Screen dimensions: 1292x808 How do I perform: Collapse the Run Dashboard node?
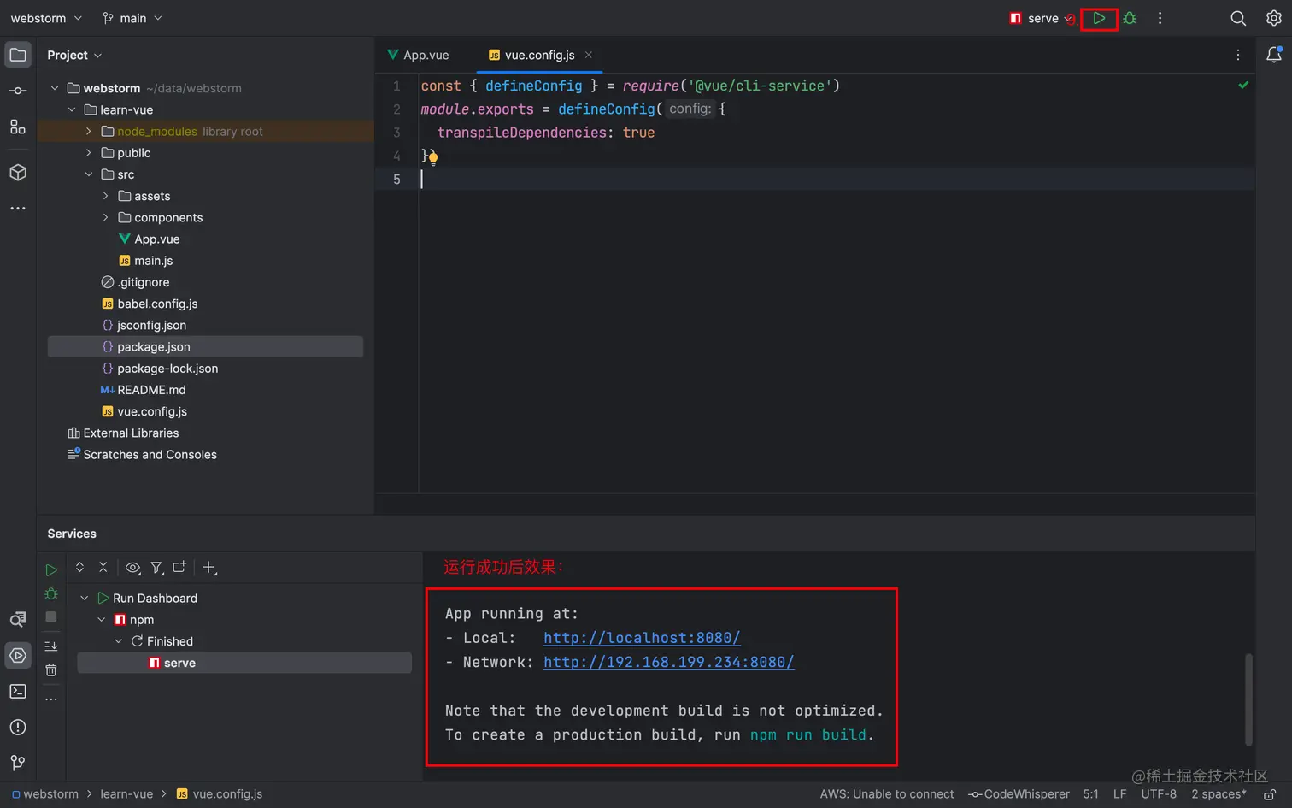[85, 598]
